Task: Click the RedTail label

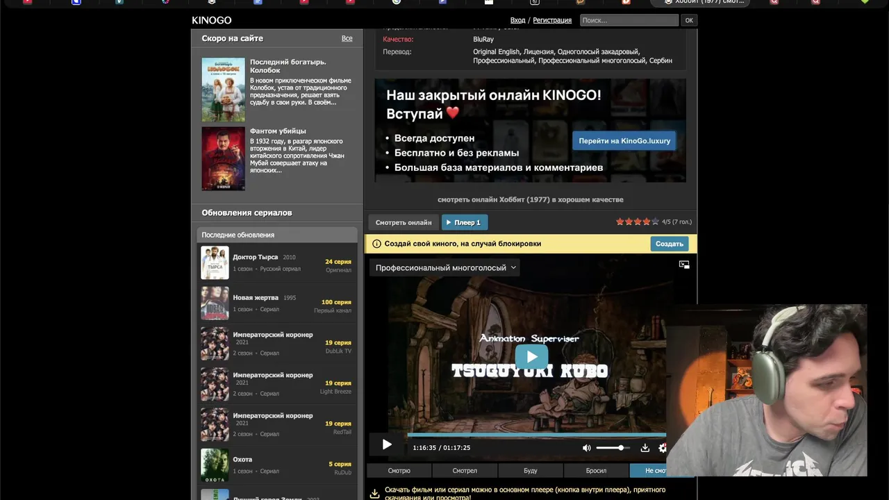Action: [342, 432]
